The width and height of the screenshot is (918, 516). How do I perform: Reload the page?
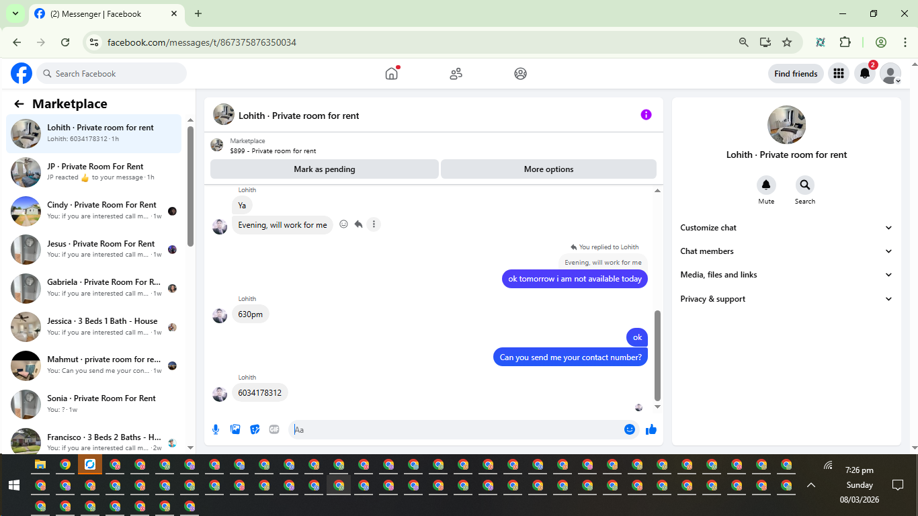pyautogui.click(x=65, y=42)
